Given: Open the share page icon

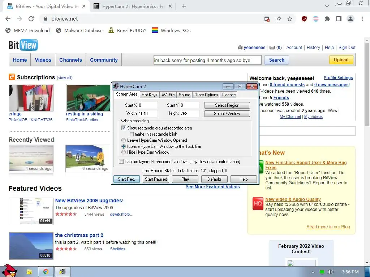Looking at the screenshot, I should click(x=278, y=19).
